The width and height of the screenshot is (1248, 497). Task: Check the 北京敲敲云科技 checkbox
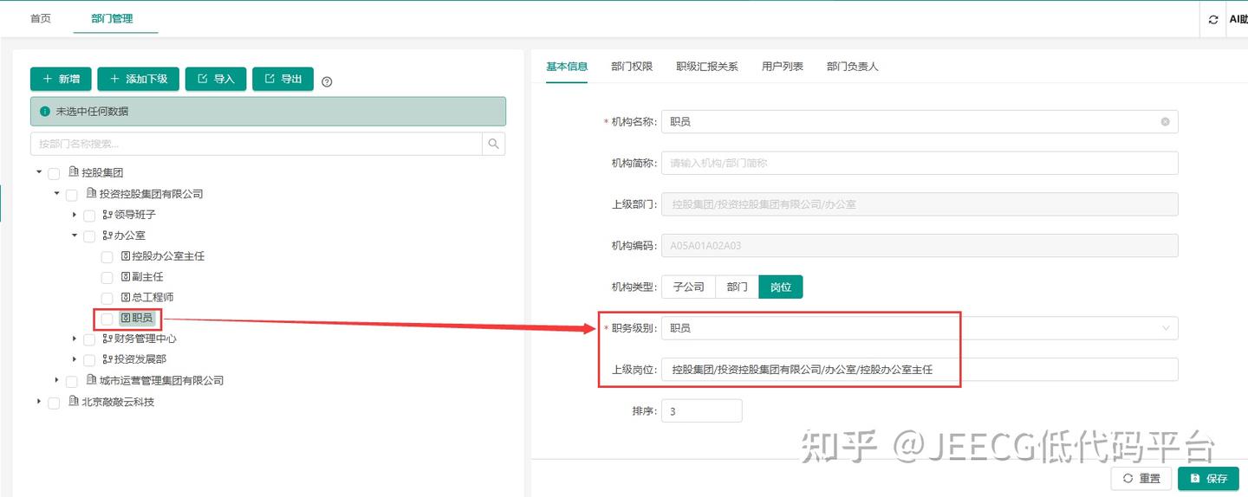[54, 403]
